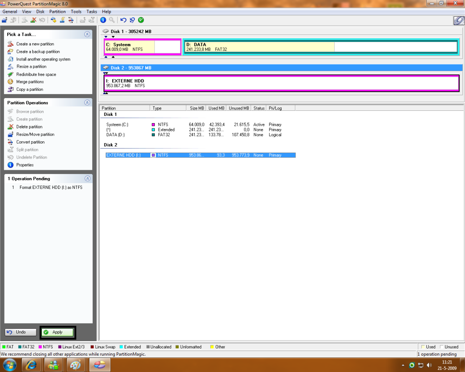The image size is (465, 372).
Task: Select the EXTERNE HDD (I:) list row
Action: point(200,155)
